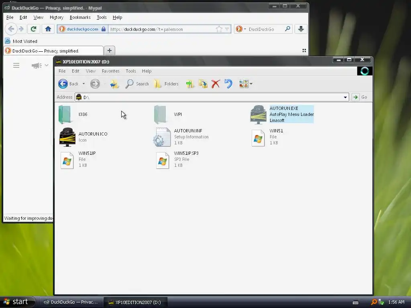Click the Mypal browser back arrow

click(x=11, y=29)
